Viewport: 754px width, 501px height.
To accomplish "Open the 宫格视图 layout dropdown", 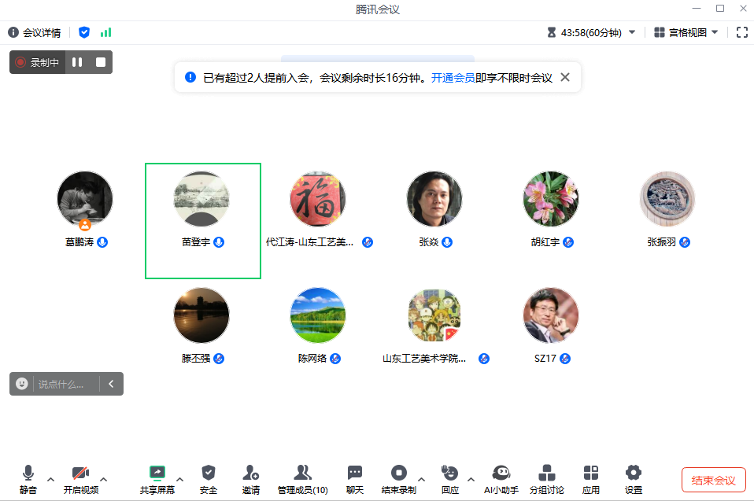I will click(686, 32).
